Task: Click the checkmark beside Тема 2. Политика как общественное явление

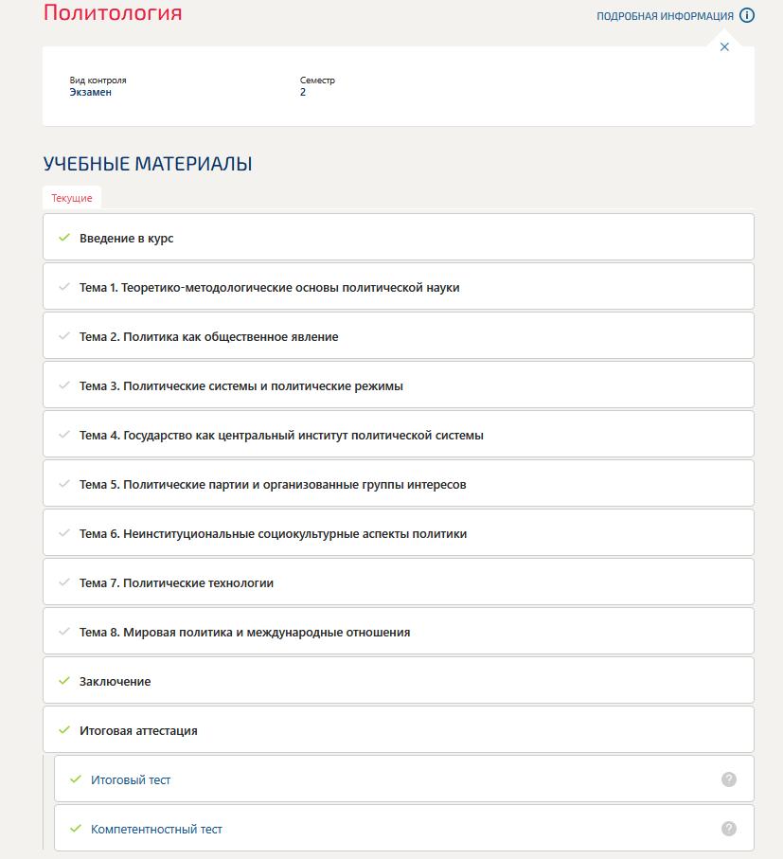Action: pyautogui.click(x=62, y=335)
